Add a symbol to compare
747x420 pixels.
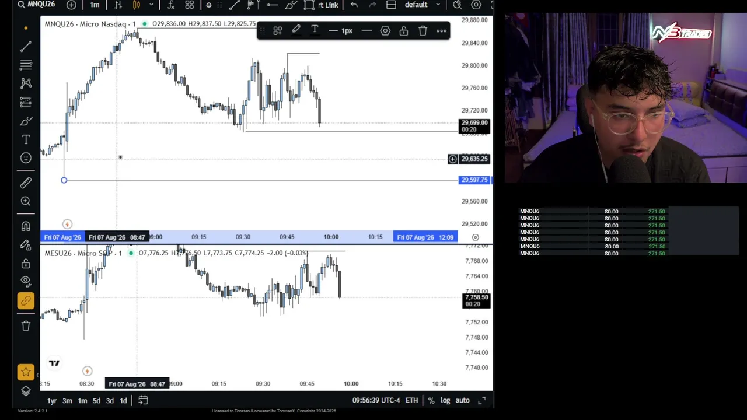pos(71,5)
